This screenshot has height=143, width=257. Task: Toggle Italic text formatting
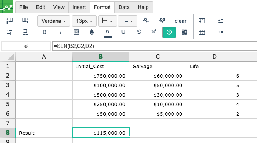(x=60, y=32)
